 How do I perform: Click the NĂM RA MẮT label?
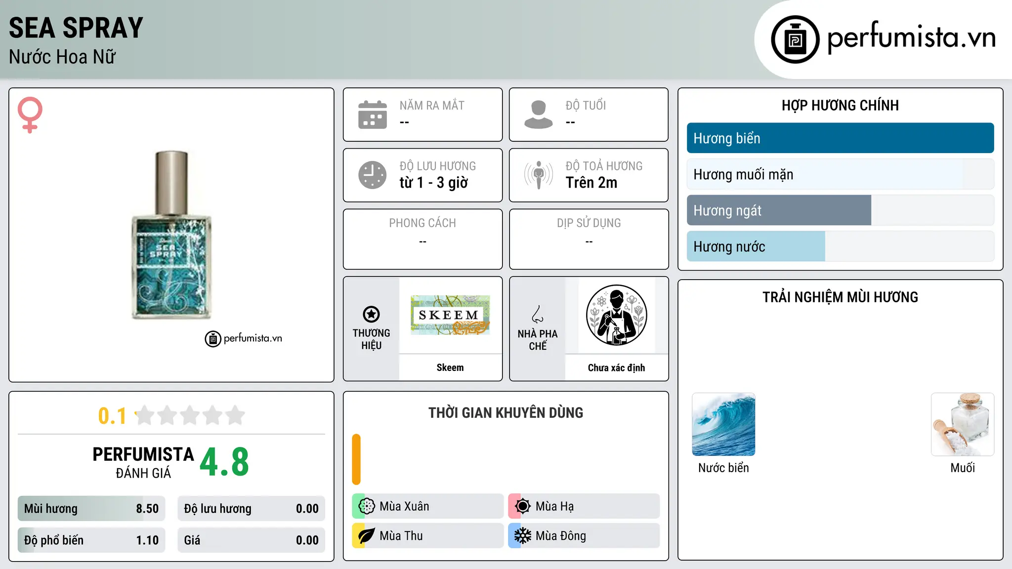point(432,105)
